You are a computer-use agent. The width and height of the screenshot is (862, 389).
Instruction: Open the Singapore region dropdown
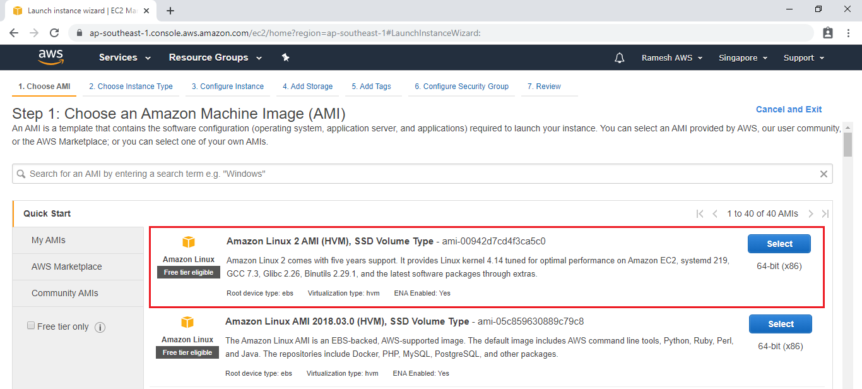(743, 58)
